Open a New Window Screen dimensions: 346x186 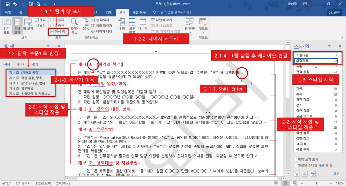coord(121,24)
